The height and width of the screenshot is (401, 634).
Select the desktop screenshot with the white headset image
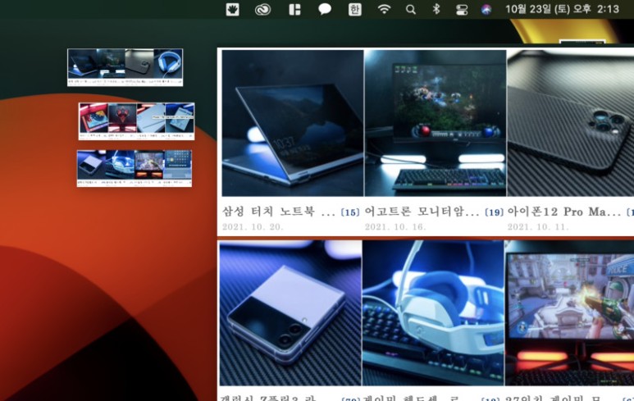tap(125, 67)
